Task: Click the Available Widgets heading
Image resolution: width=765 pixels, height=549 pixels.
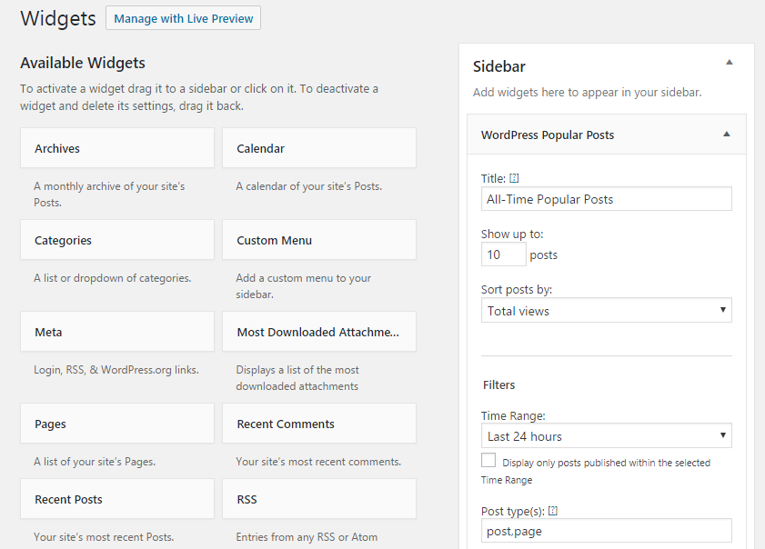Action: [x=83, y=63]
